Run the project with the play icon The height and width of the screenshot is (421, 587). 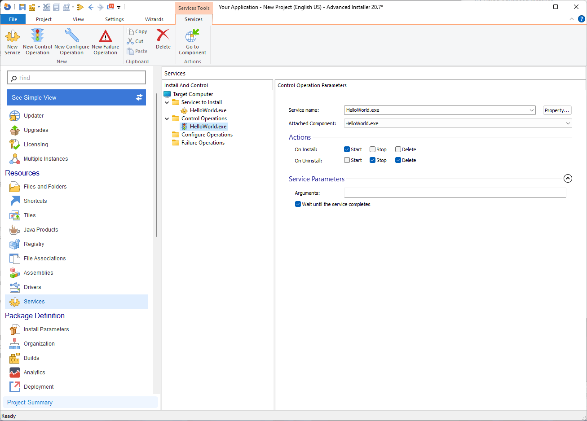click(80, 7)
